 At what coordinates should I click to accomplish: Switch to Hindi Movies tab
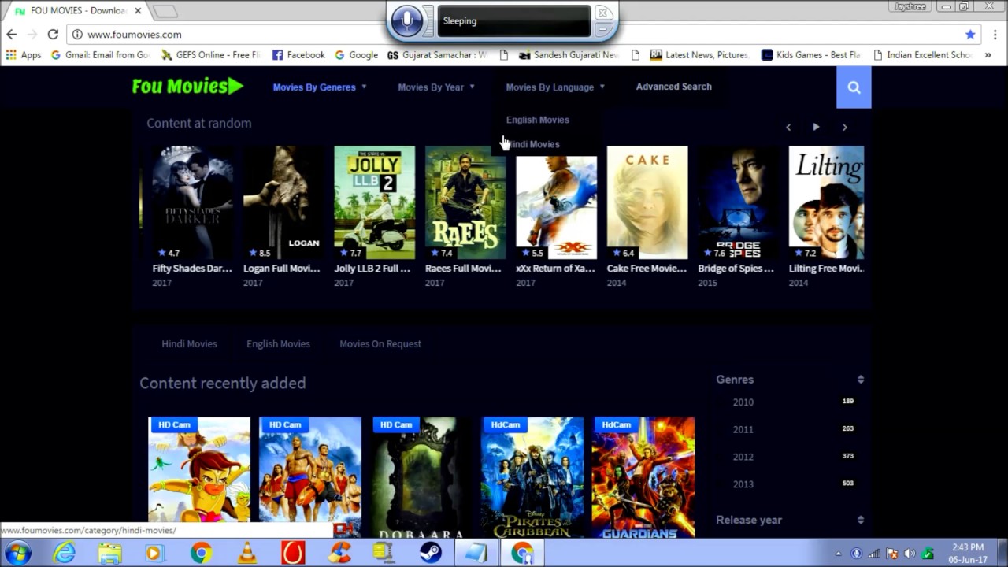click(189, 343)
